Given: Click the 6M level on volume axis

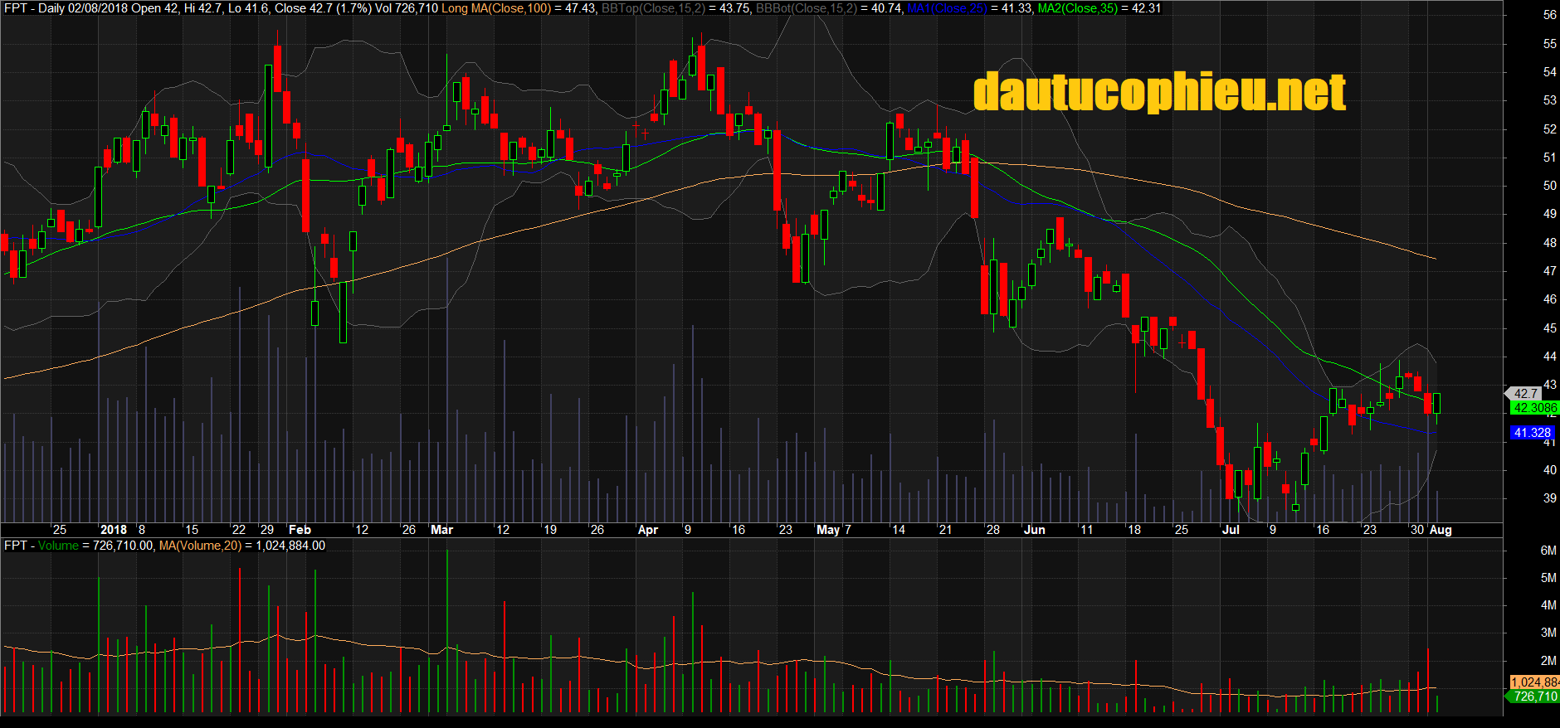Looking at the screenshot, I should pyautogui.click(x=1548, y=551).
